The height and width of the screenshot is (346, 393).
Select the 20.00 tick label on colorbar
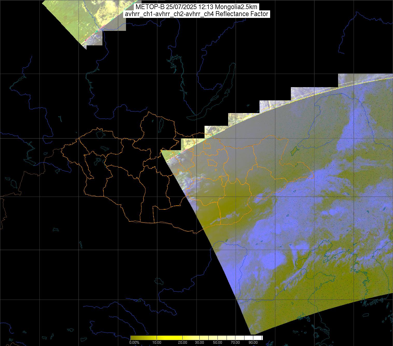tap(183, 343)
